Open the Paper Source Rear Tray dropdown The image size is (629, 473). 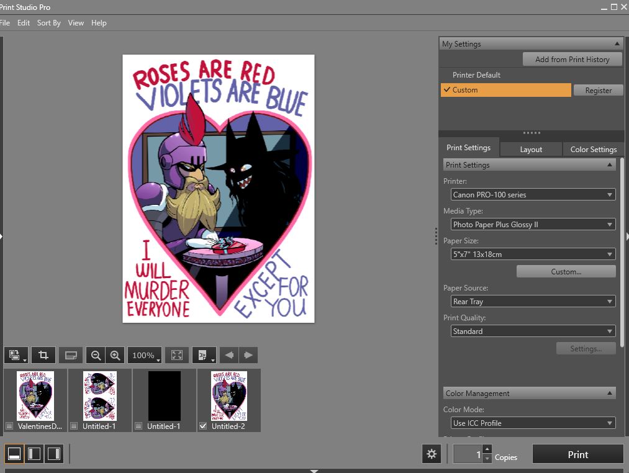pos(533,301)
